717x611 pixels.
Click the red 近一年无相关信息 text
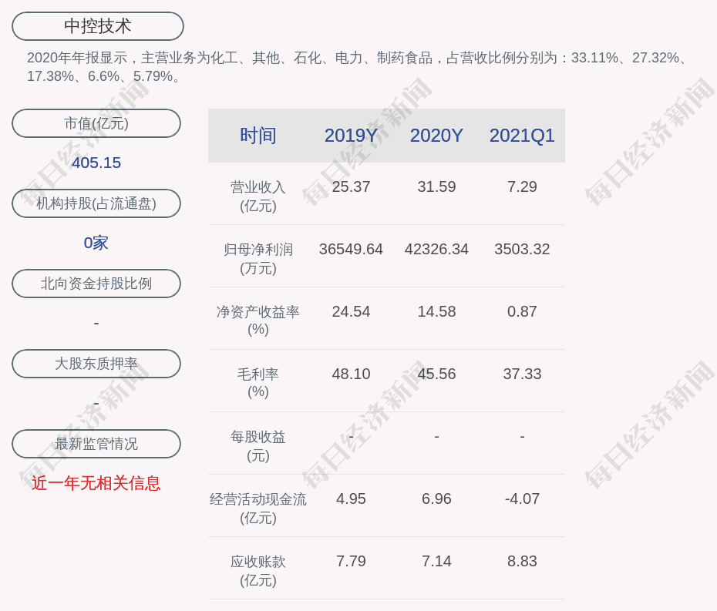click(96, 483)
